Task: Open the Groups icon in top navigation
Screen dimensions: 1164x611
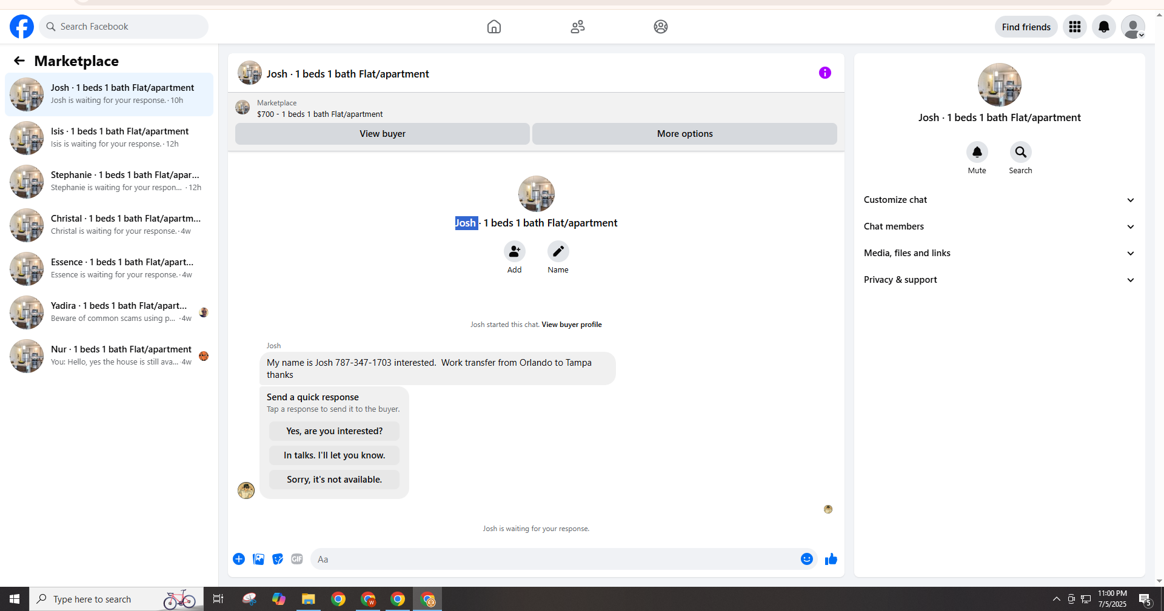Action: (661, 27)
